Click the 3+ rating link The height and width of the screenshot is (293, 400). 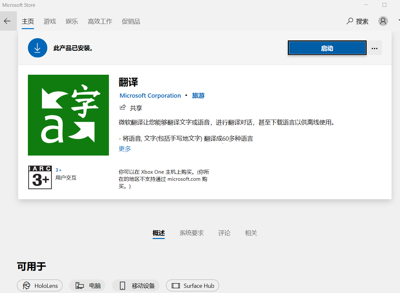(59, 170)
